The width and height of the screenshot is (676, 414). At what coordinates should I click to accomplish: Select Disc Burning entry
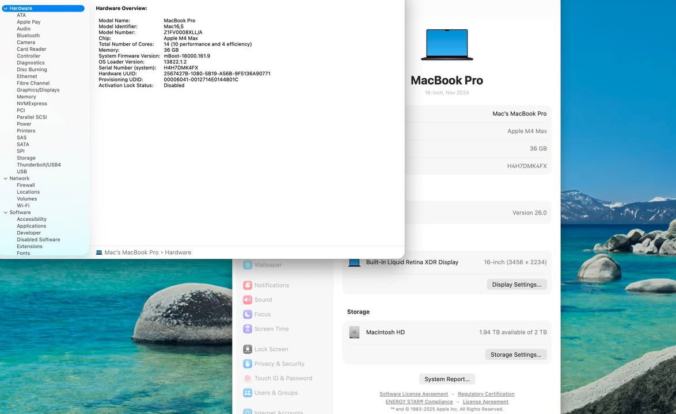tap(32, 69)
